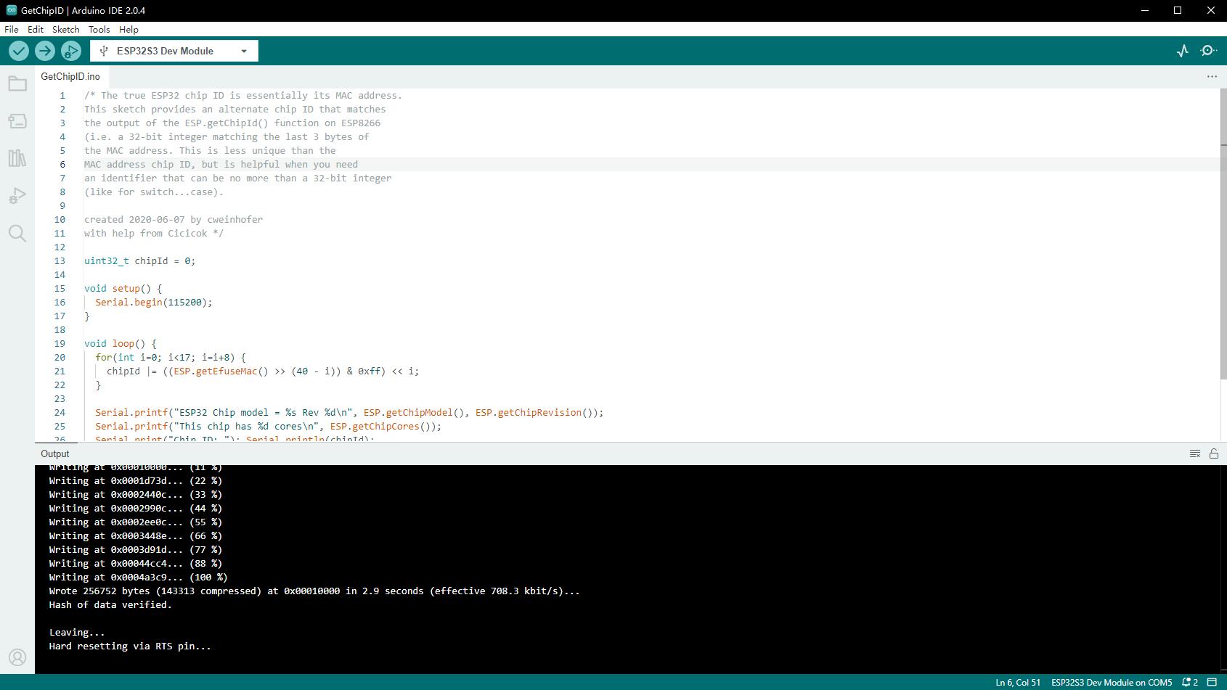Click ESP32S3 Dev Module on COM5 status
The image size is (1227, 690).
pos(1112,682)
